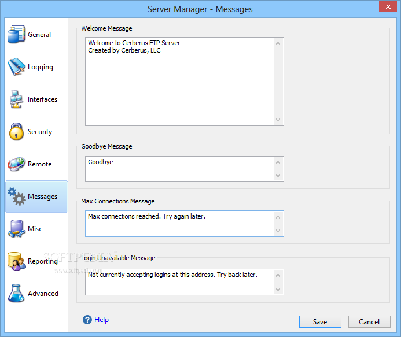Click the Advanced flask icon
The height and width of the screenshot is (337, 401).
coord(16,293)
